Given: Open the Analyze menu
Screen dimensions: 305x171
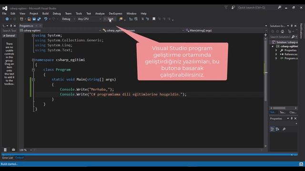Looking at the screenshot, I should click(100, 14).
